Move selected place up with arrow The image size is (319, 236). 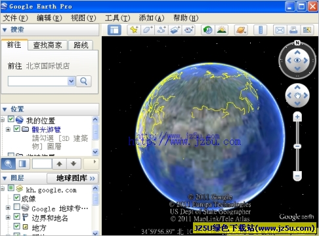[59, 164]
